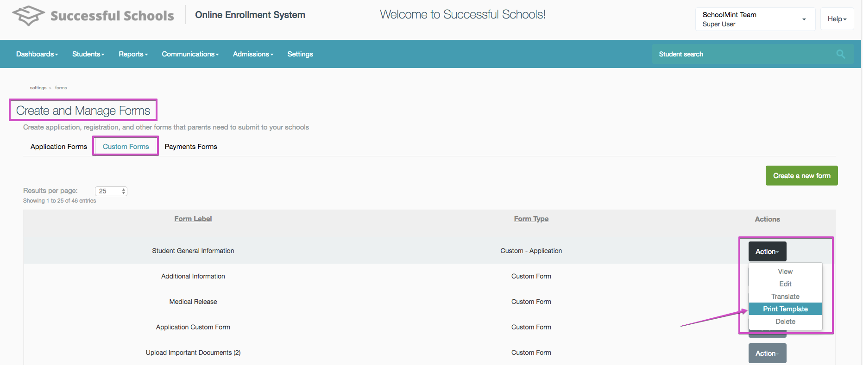Click the student search magnifier icon
This screenshot has height=365, width=863.
(841, 54)
